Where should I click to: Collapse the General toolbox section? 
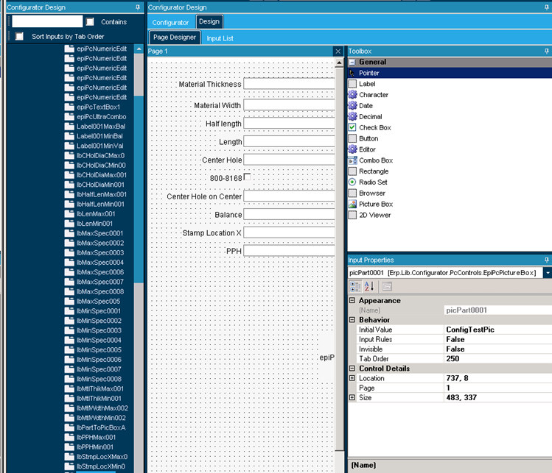[x=352, y=63]
